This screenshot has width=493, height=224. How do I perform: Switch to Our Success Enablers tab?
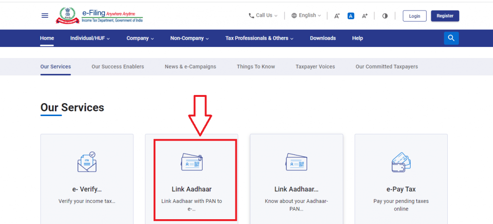[x=118, y=67]
